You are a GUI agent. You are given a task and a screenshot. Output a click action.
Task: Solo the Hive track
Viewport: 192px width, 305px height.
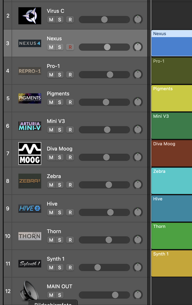[x=60, y=213]
